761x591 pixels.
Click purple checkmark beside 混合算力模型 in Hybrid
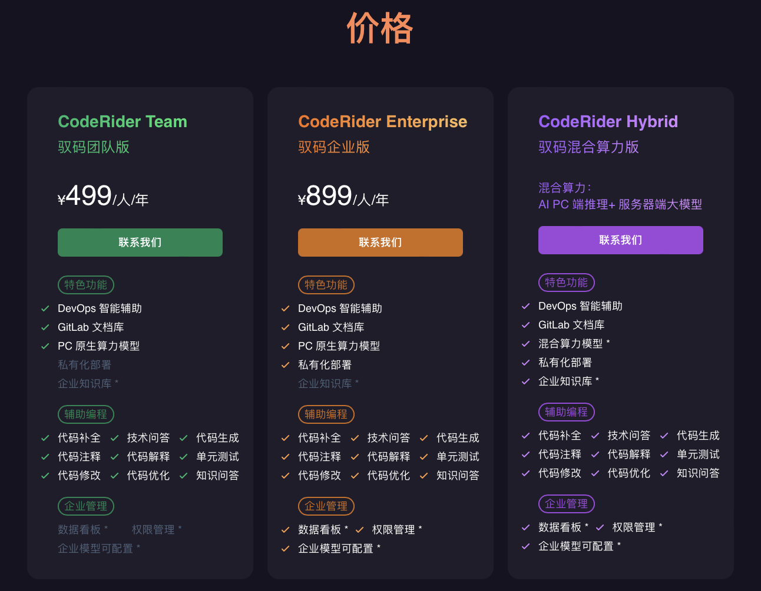click(x=525, y=344)
